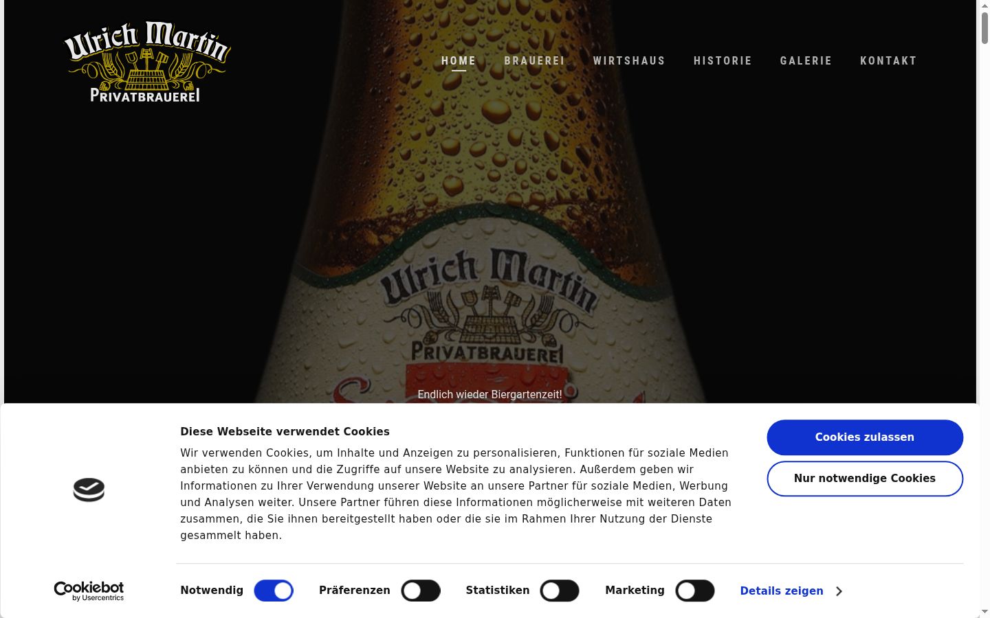Viewport: 990px width, 618px height.
Task: Click the Ulrich Martin Privatbrauerei logo
Action: 147,62
